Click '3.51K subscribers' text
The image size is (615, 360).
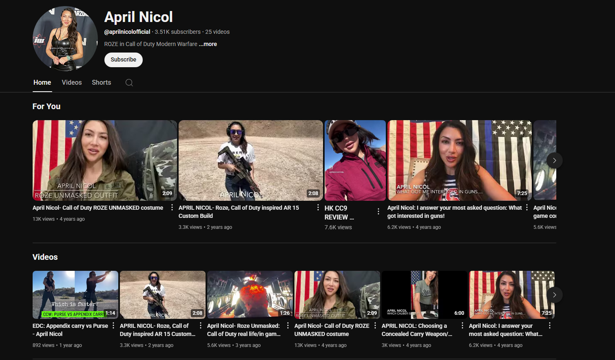coord(178,32)
